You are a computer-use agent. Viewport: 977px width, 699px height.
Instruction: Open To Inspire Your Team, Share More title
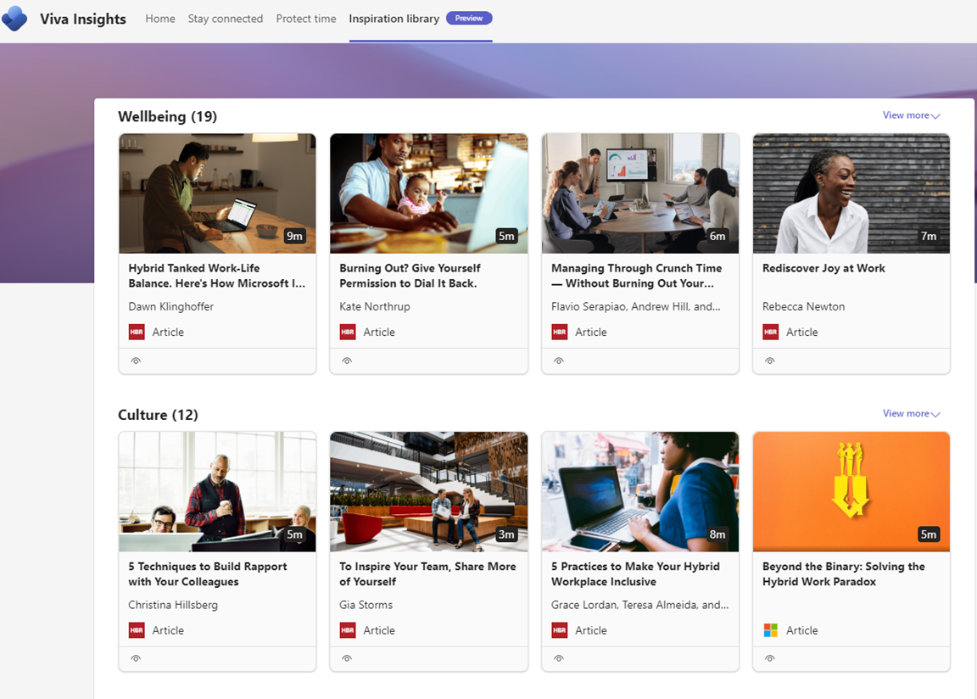tap(427, 573)
